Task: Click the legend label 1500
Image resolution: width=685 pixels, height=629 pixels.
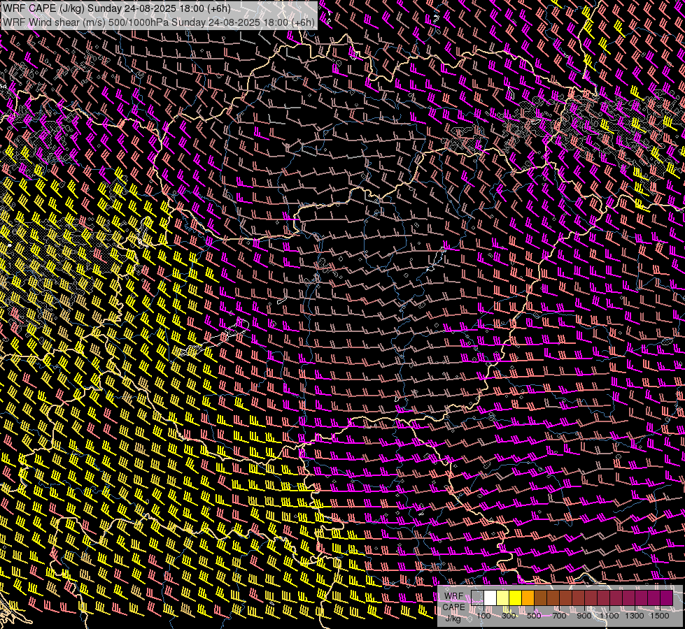Action: point(660,616)
